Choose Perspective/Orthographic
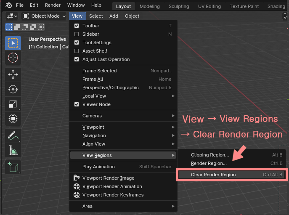 coord(123,88)
